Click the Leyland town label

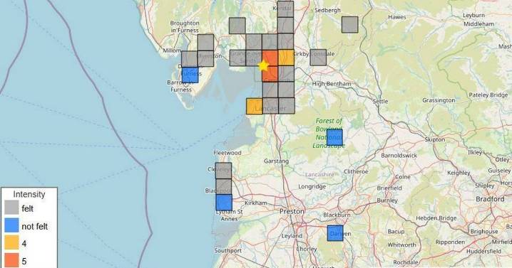click(x=292, y=236)
